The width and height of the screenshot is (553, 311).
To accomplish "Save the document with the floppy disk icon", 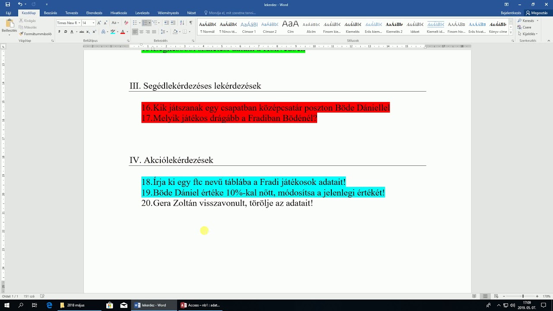I will 8,4.
